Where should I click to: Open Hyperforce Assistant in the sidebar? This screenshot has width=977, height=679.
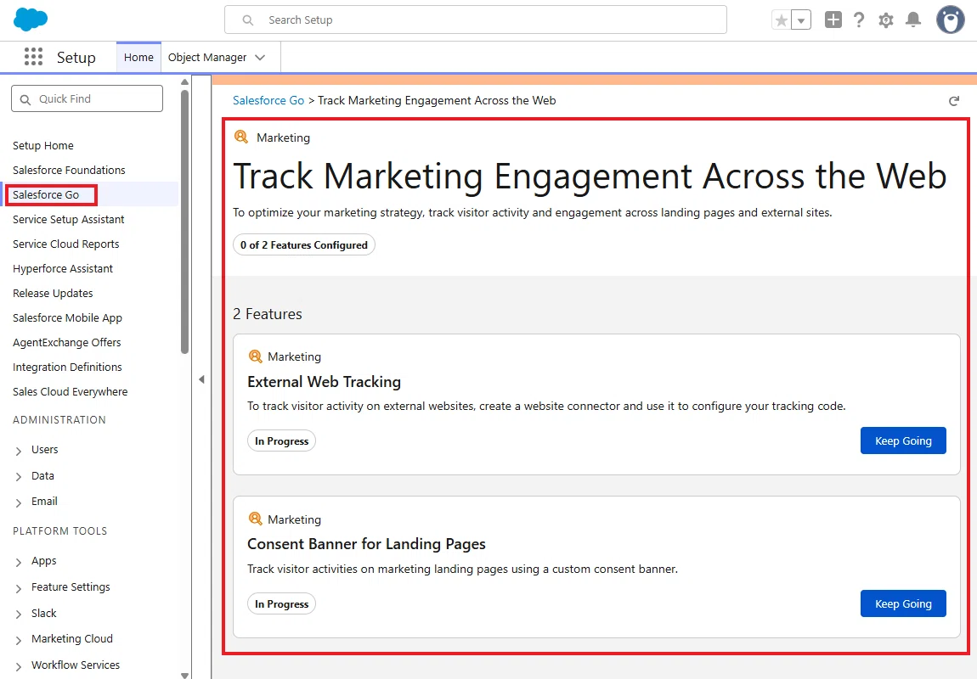click(x=63, y=269)
